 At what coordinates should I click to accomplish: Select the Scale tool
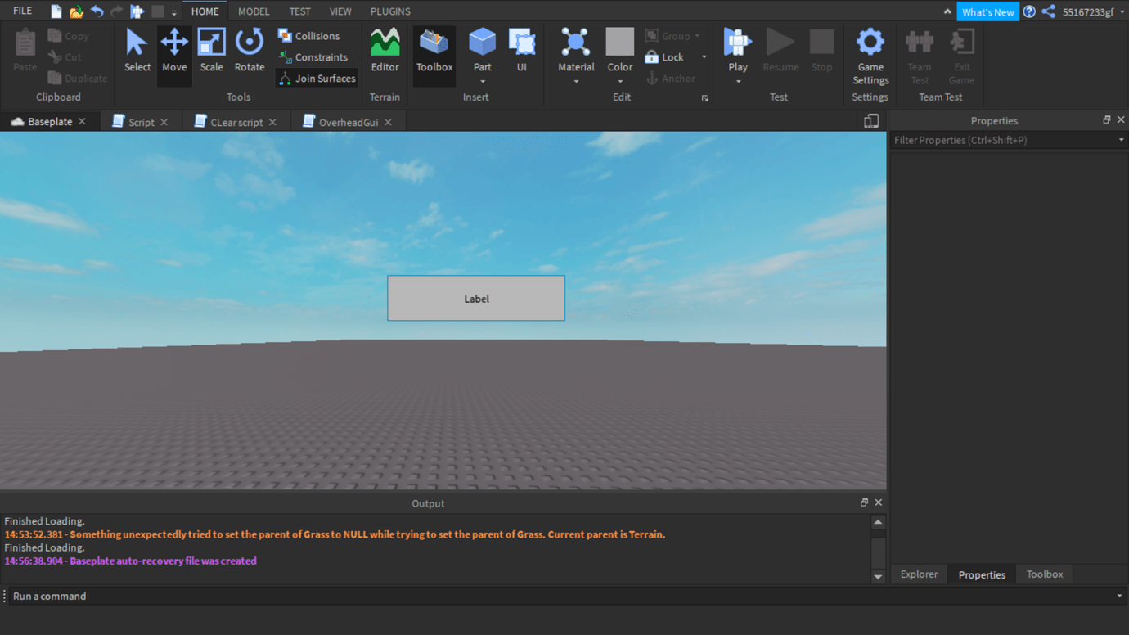click(212, 49)
